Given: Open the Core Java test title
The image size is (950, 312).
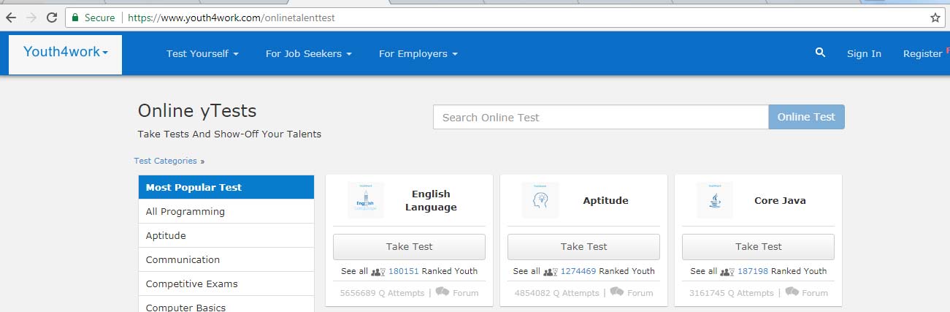Looking at the screenshot, I should (x=780, y=200).
